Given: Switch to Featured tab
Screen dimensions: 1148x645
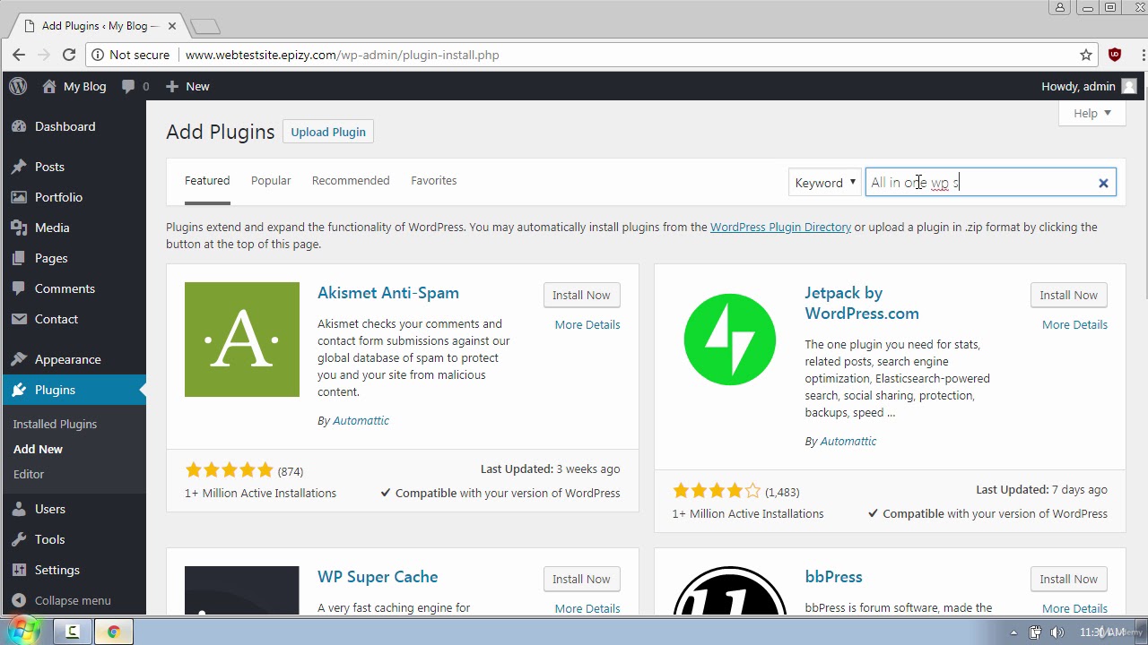Looking at the screenshot, I should tap(207, 180).
